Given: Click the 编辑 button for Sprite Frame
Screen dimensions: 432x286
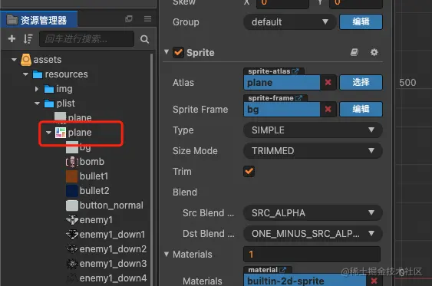Looking at the screenshot, I should point(361,110).
